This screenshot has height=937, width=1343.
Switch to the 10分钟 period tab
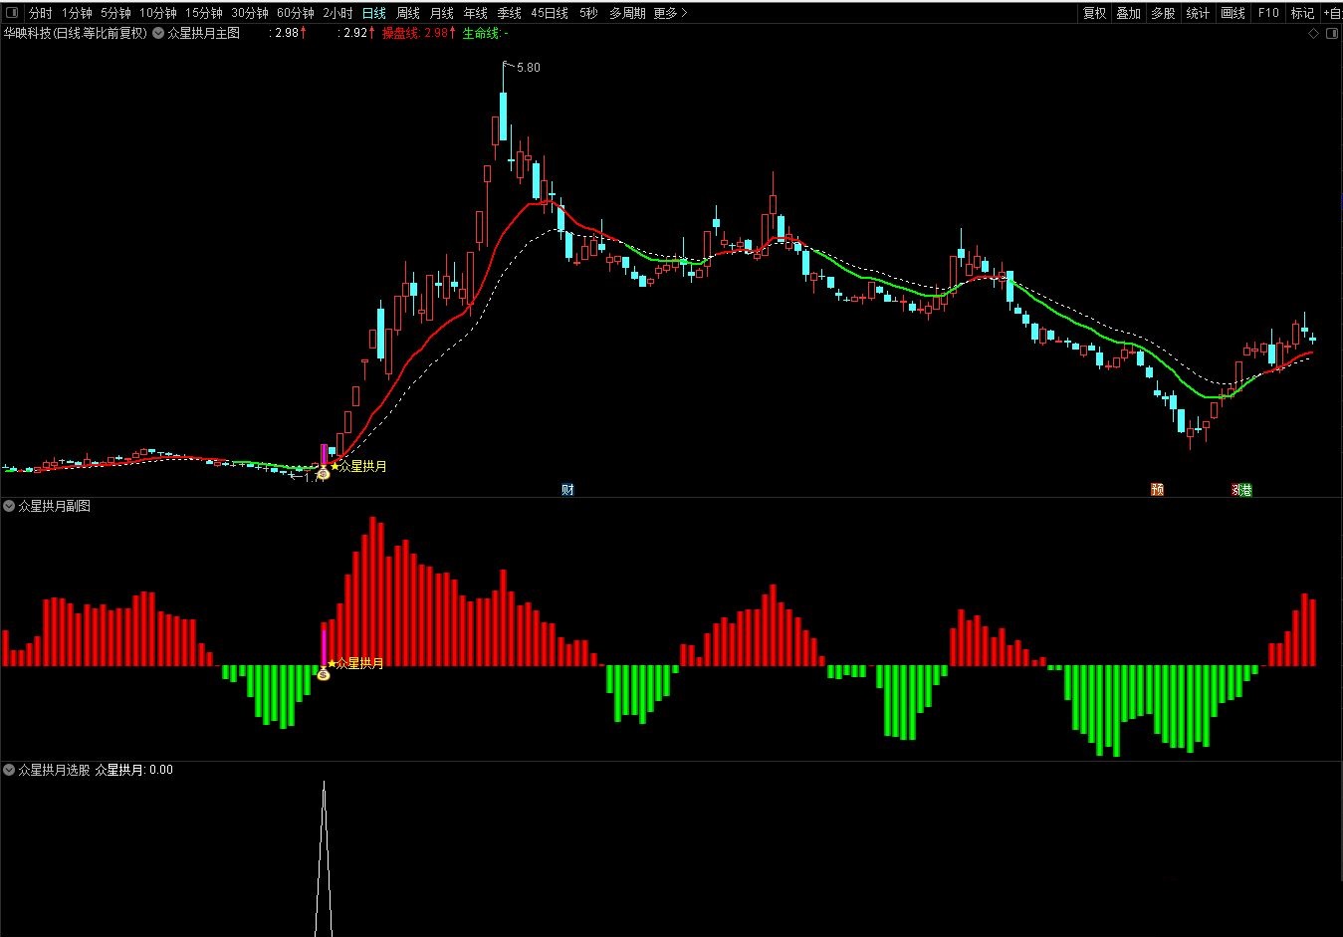[x=157, y=13]
